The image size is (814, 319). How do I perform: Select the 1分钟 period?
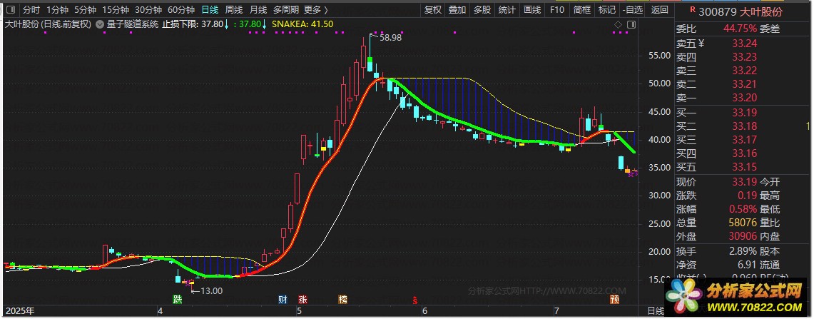point(57,9)
